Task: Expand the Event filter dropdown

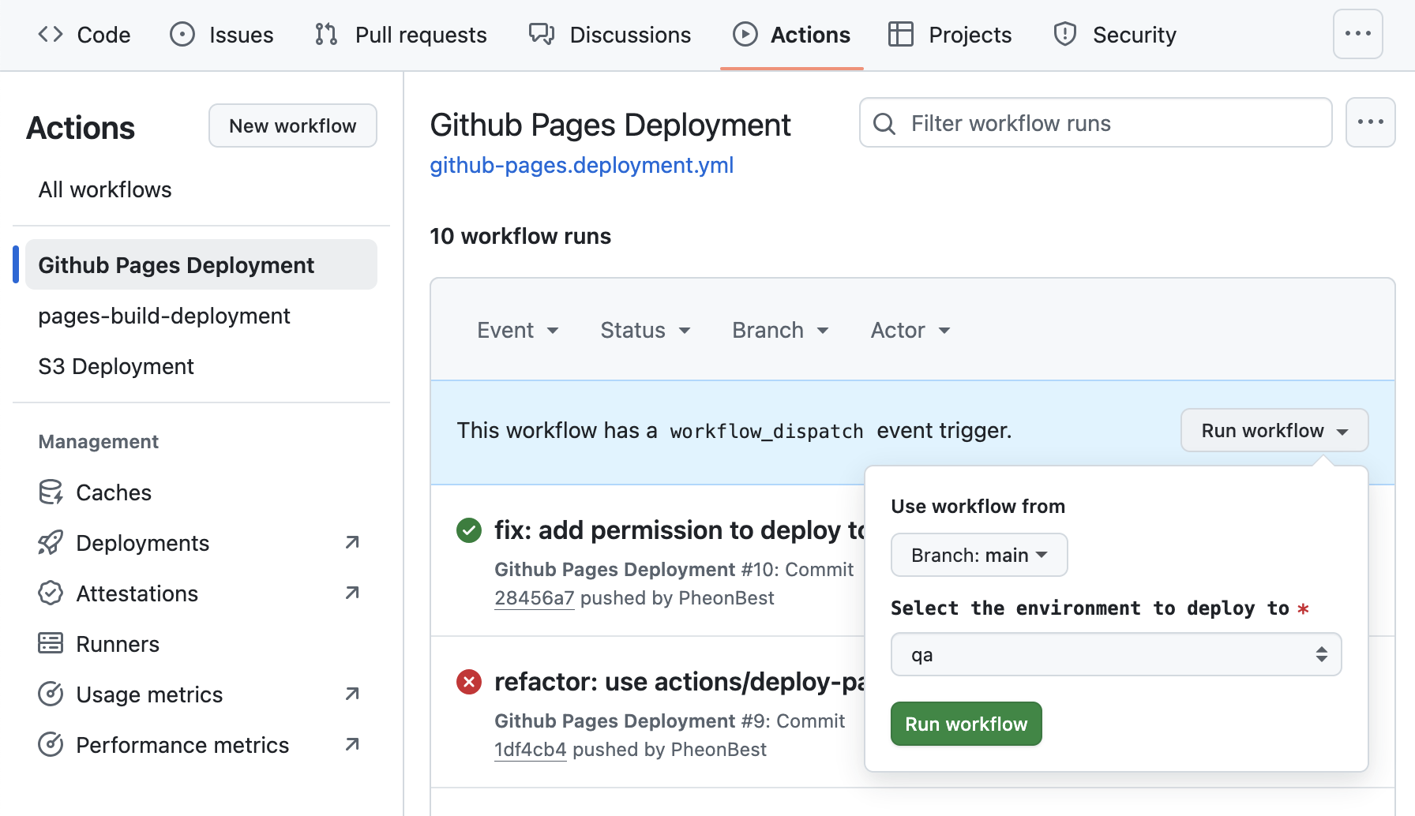Action: click(518, 330)
